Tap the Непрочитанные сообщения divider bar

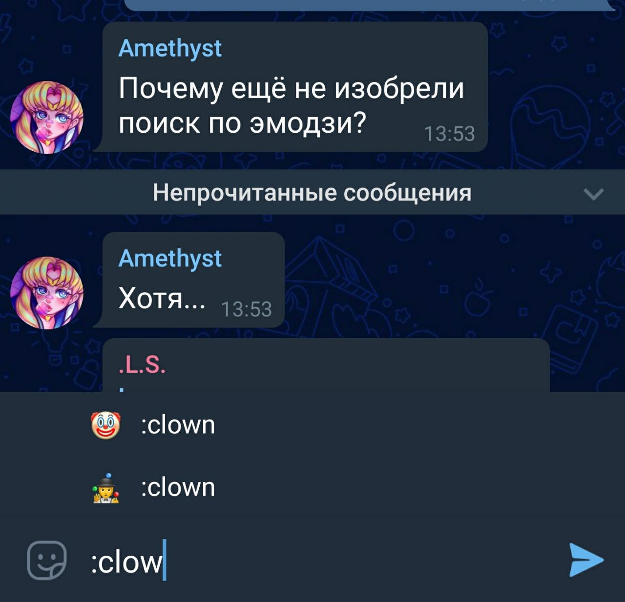point(312,192)
